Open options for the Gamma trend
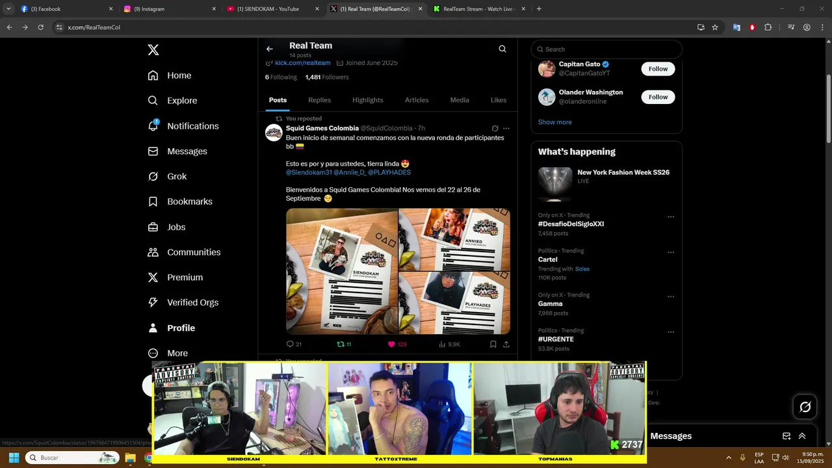Viewport: 832px width, 468px height. 671,297
